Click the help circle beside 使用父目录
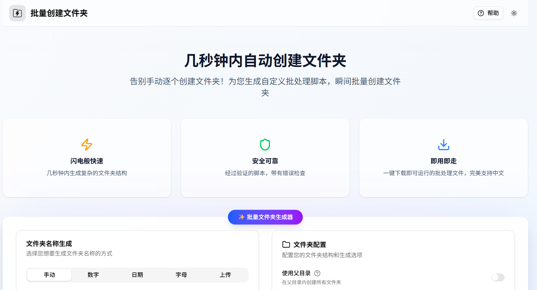The height and width of the screenshot is (290, 537). tap(317, 273)
